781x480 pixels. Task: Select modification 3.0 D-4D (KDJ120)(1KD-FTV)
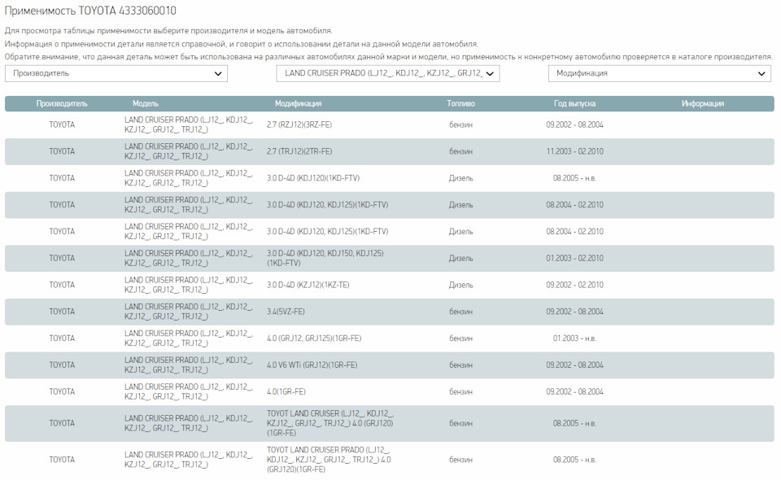(312, 178)
